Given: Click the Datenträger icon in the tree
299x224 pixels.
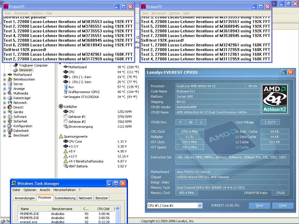Looking at the screenshot, I should [x=10, y=98].
